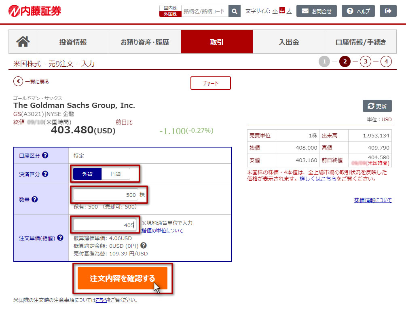Switch search to 国内株
The image size is (406, 310).
click(x=170, y=8)
